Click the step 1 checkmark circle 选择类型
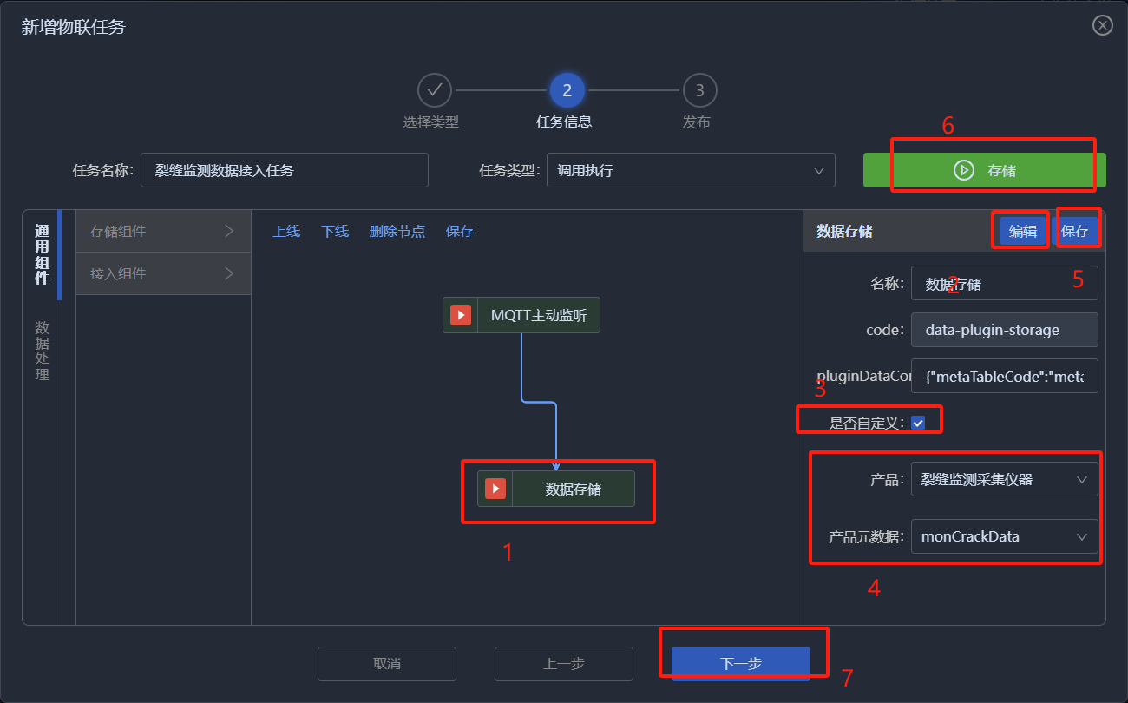 point(435,90)
